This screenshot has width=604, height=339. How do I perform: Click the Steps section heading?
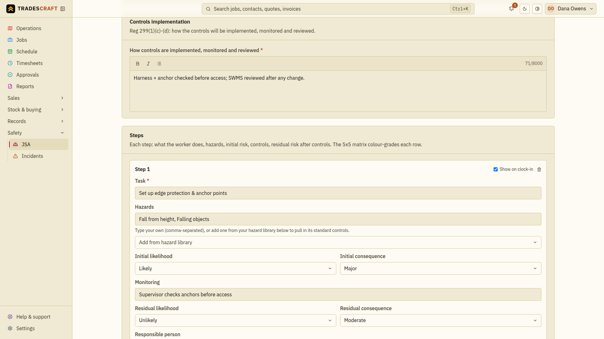137,135
